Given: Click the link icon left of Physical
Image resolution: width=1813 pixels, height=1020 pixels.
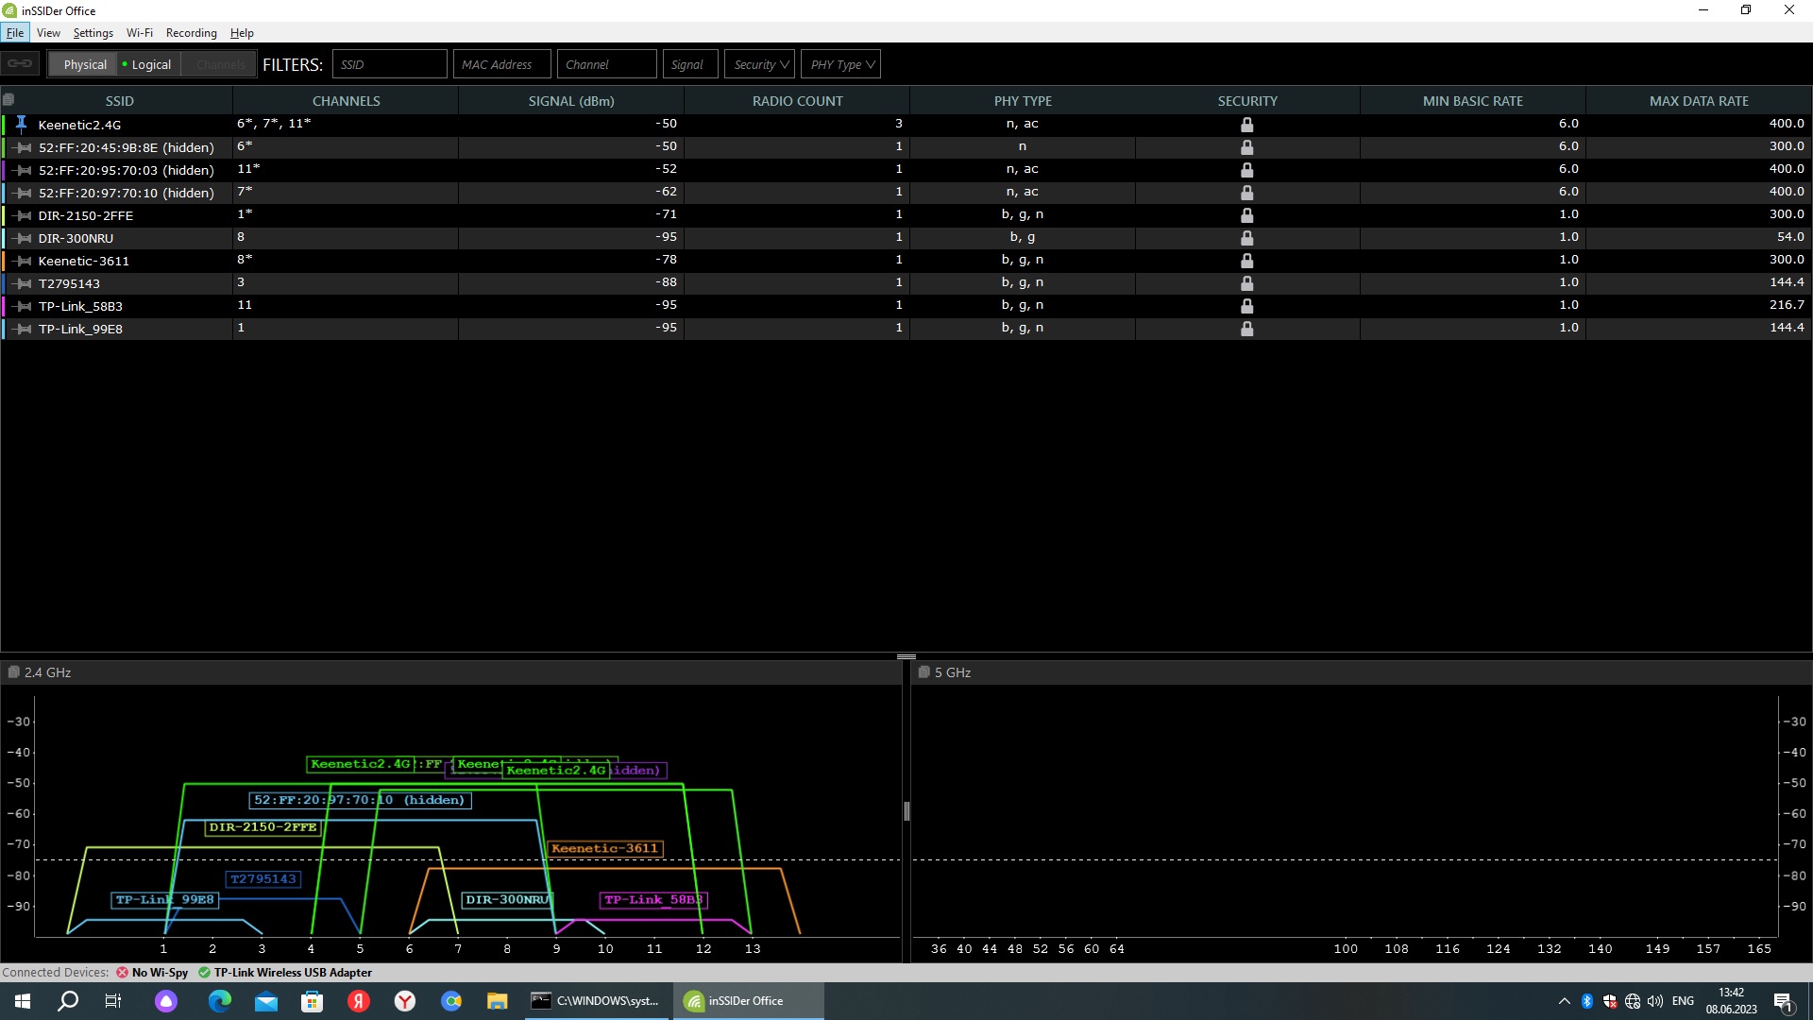Looking at the screenshot, I should coord(20,64).
